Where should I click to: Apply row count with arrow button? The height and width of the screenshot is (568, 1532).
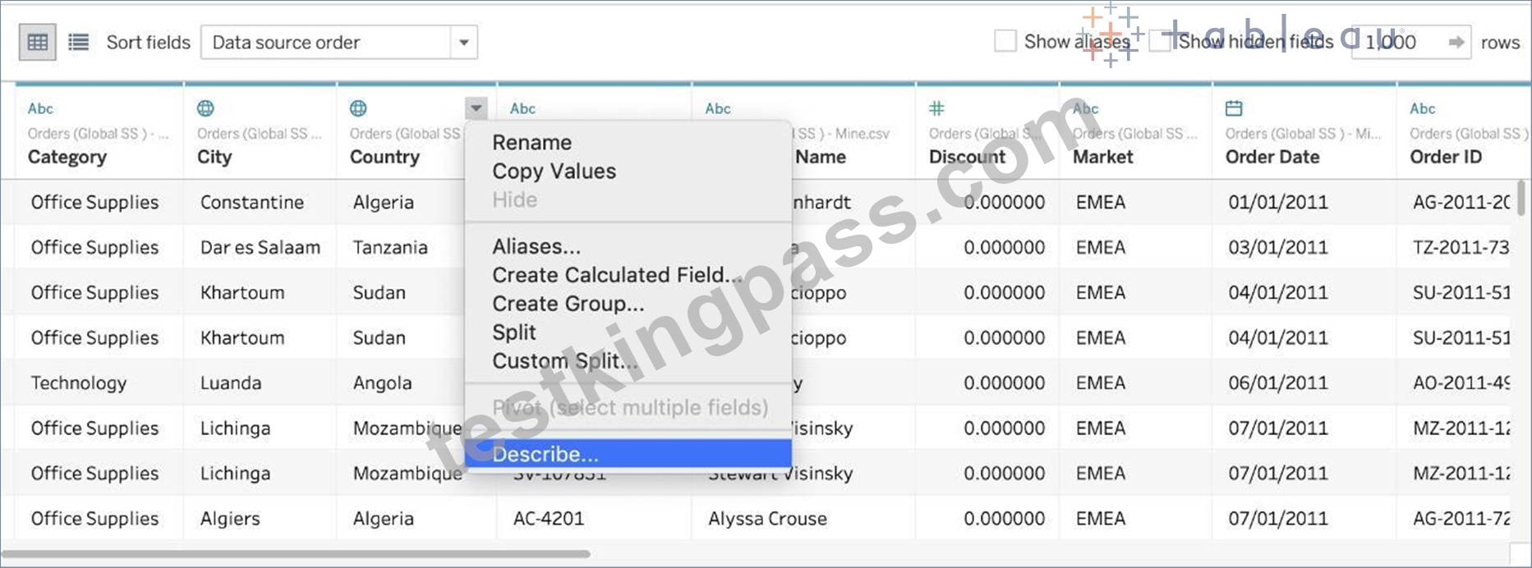click(1456, 42)
